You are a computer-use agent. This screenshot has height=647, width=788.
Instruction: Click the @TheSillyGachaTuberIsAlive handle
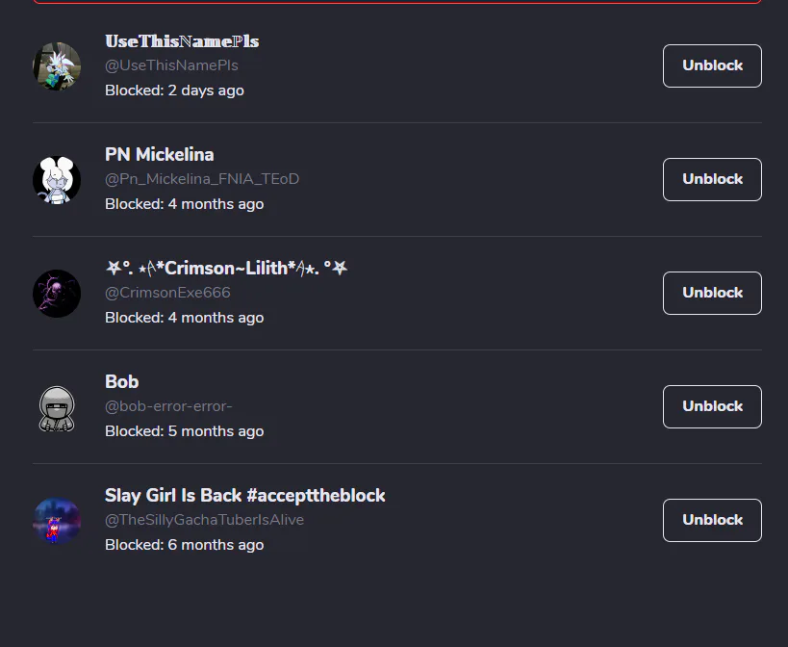204,520
